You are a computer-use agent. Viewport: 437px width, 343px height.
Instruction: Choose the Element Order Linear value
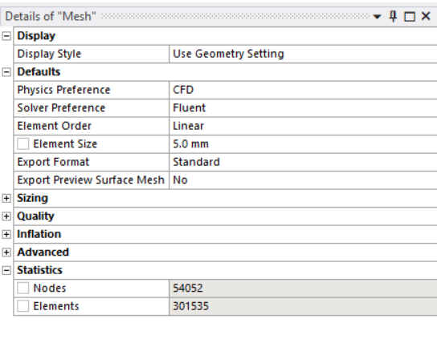click(303, 126)
